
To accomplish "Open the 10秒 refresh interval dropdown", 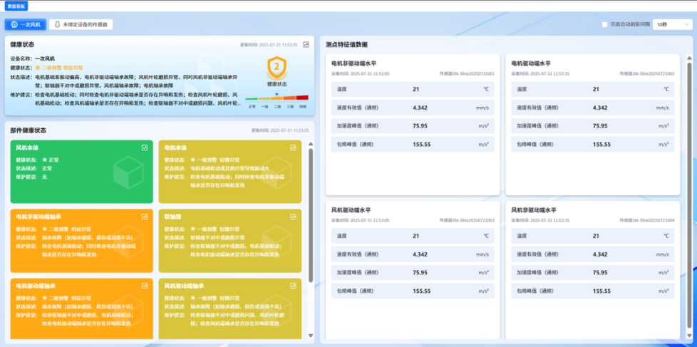I will [x=672, y=24].
